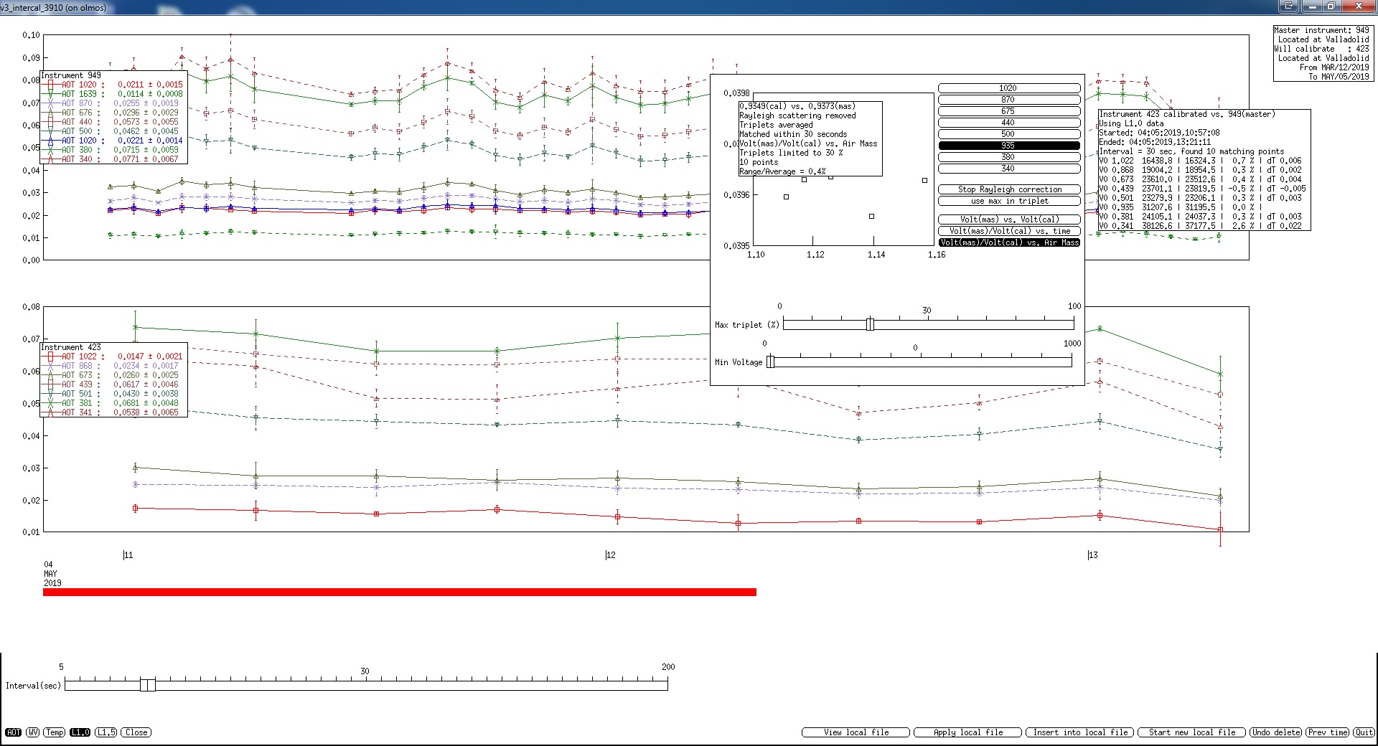Select the 340 wavelength channel button
Screen dimensions: 1378x746
(x=1008, y=169)
